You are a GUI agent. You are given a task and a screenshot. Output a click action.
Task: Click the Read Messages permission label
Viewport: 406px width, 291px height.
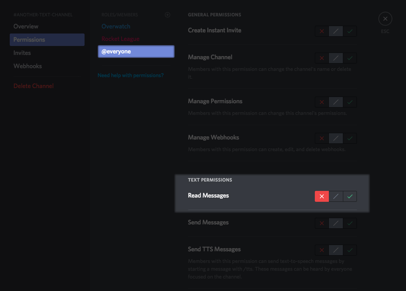[208, 196]
